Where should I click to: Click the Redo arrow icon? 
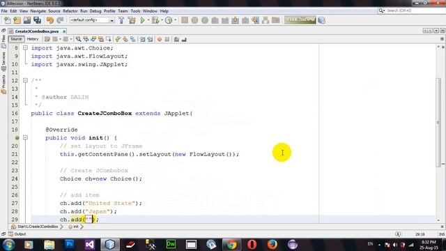pos(60,20)
